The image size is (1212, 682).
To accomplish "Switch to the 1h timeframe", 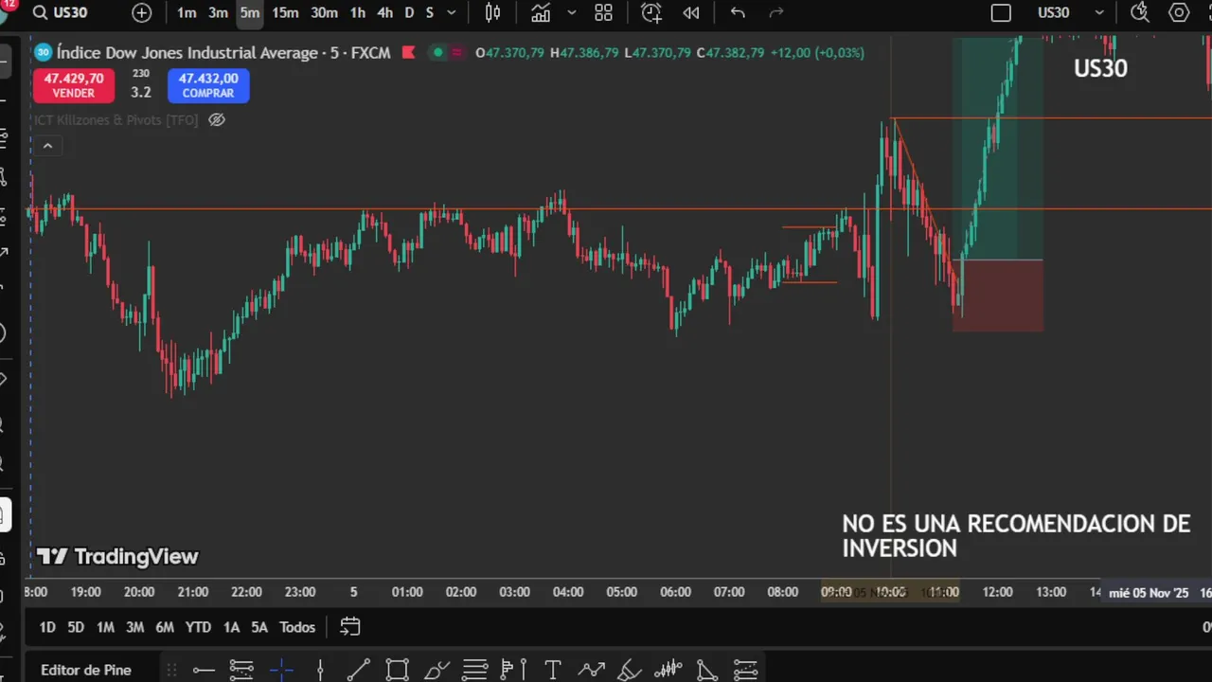I will 357,12.
